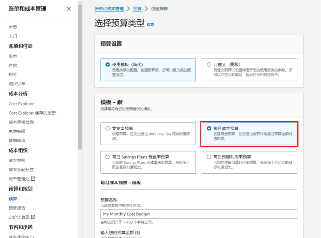The height and width of the screenshot is (238, 321).
Task: Open 账单 sidebar item
Action: tap(13, 56)
